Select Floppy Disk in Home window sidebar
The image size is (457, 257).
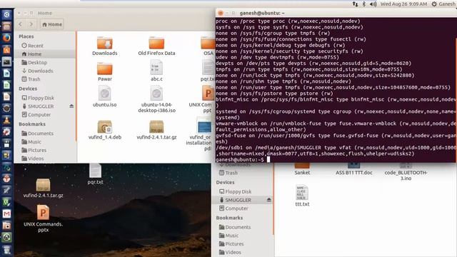[38, 99]
